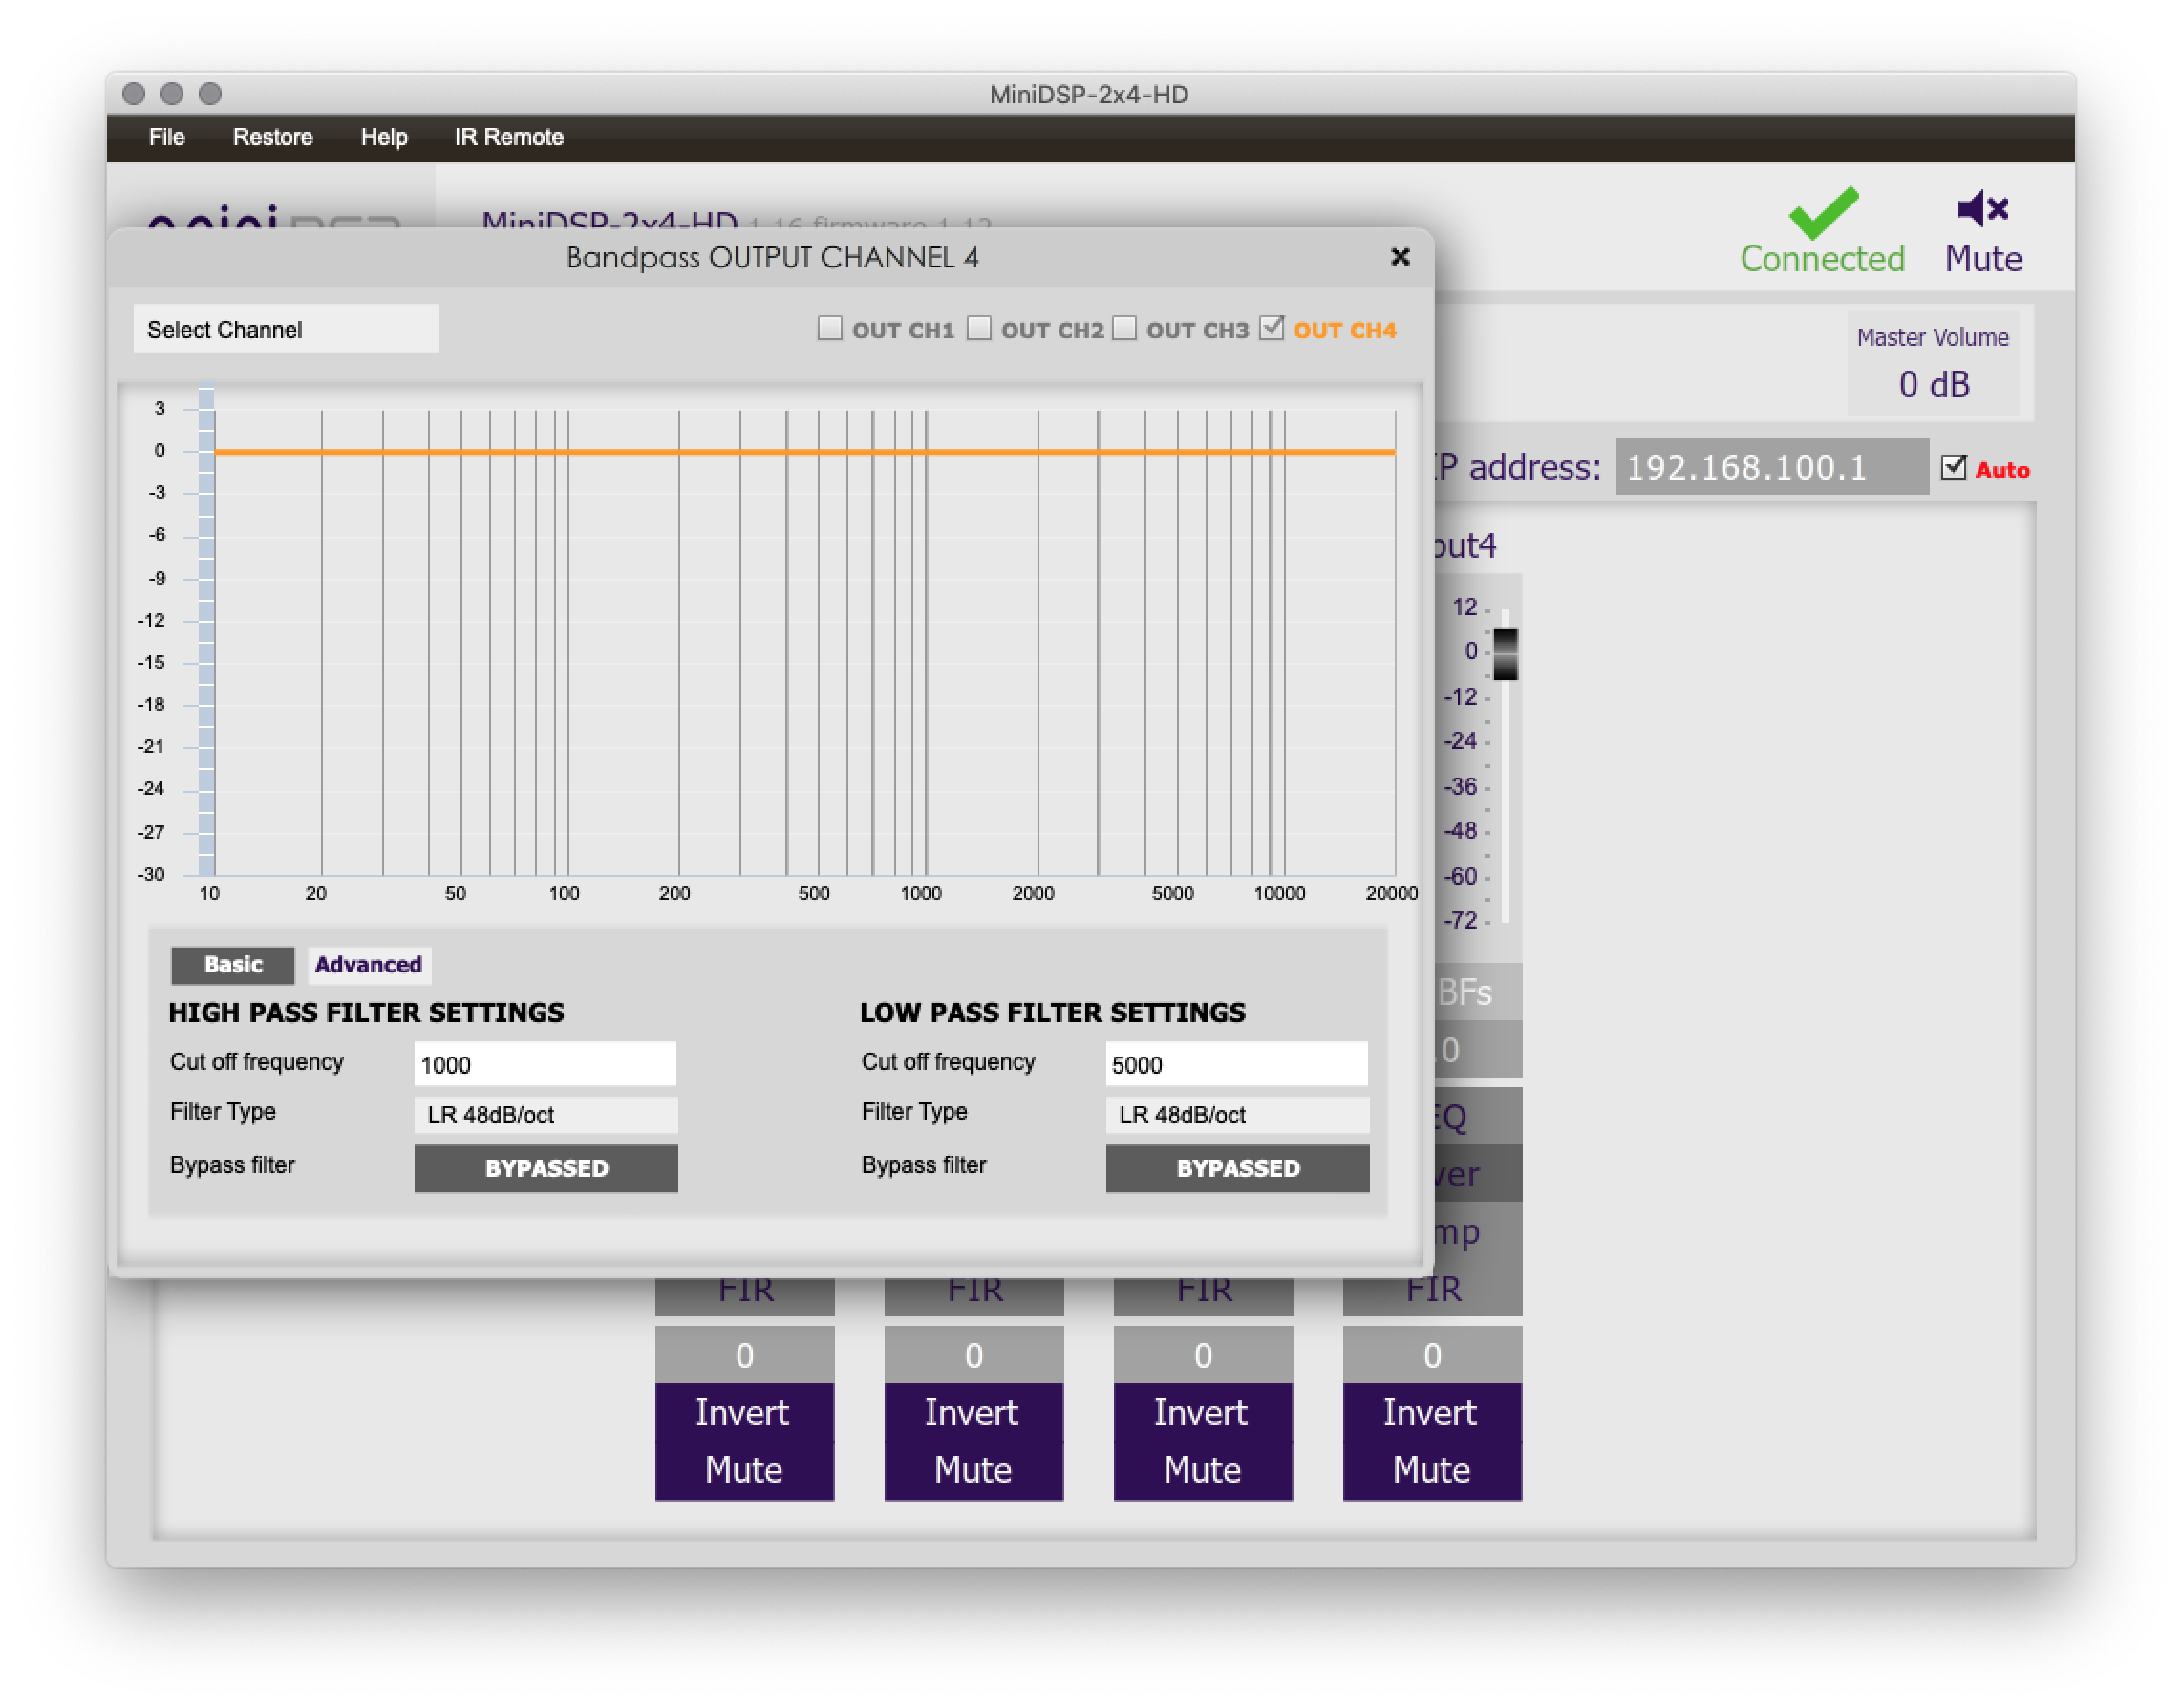Screen dimensions: 2182x1708
Task: Toggle the OUT CH3 checkbox
Action: [x=1124, y=328]
